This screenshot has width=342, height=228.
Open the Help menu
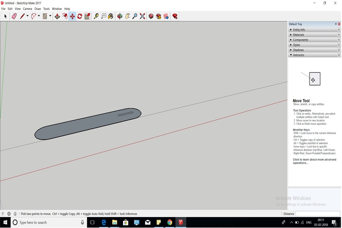[x=67, y=9]
